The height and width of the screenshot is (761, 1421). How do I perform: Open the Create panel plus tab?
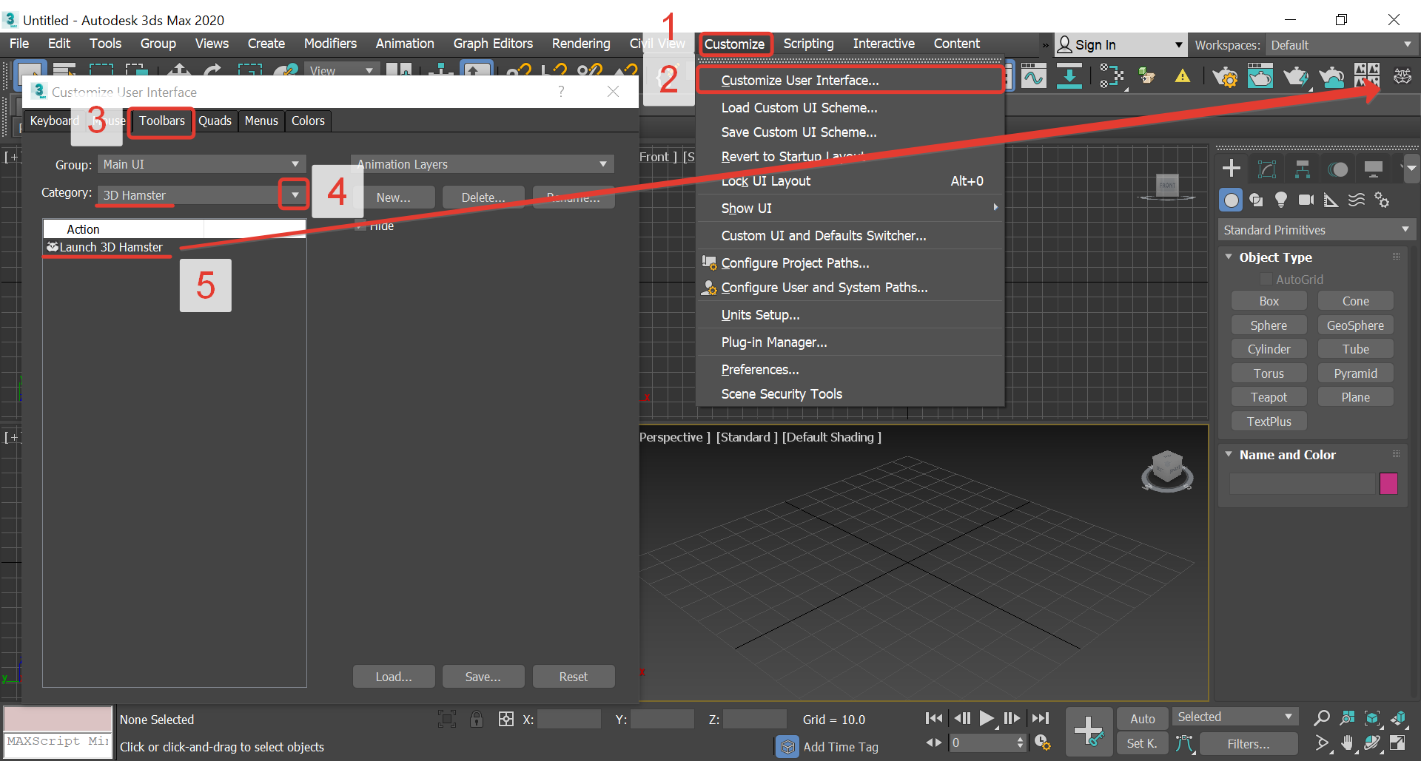pyautogui.click(x=1232, y=169)
